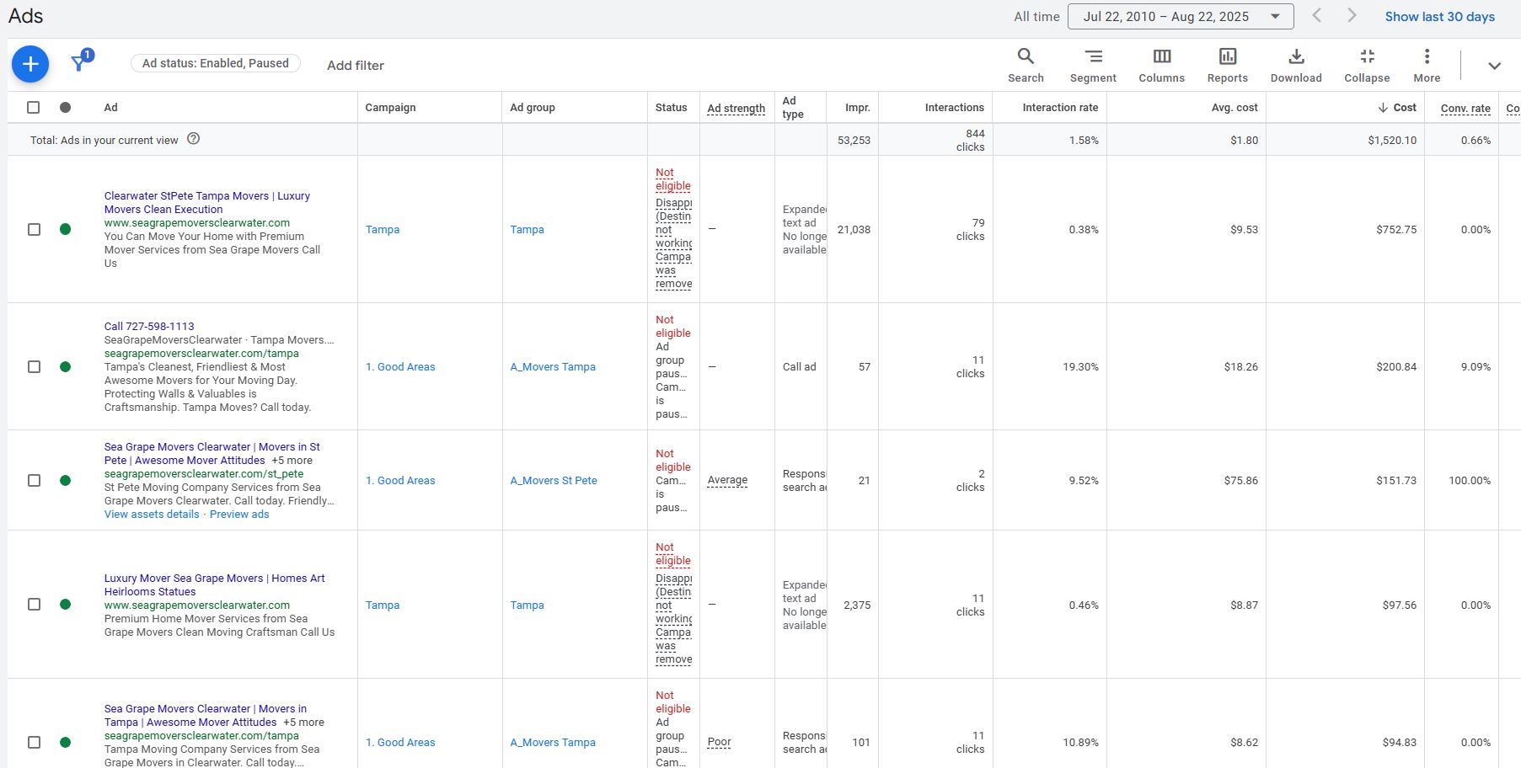
Task: Click green status dot of Call 727-598-1113 ad
Action: 66,366
